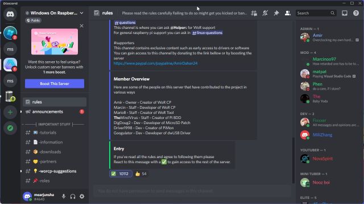This screenshot has height=204, width=364.
Task: Click mearjunsha user avatar
Action: pyautogui.click(x=27, y=197)
